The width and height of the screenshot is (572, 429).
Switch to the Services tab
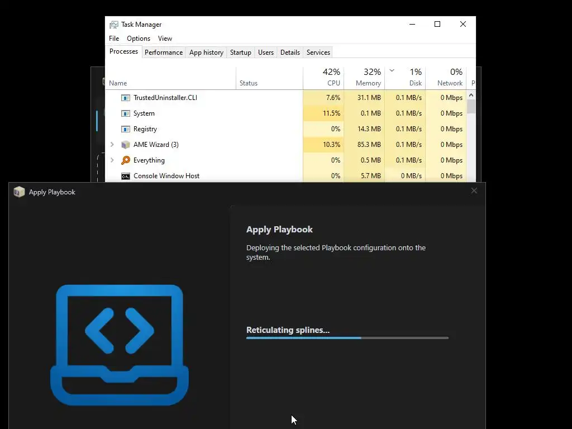point(318,53)
